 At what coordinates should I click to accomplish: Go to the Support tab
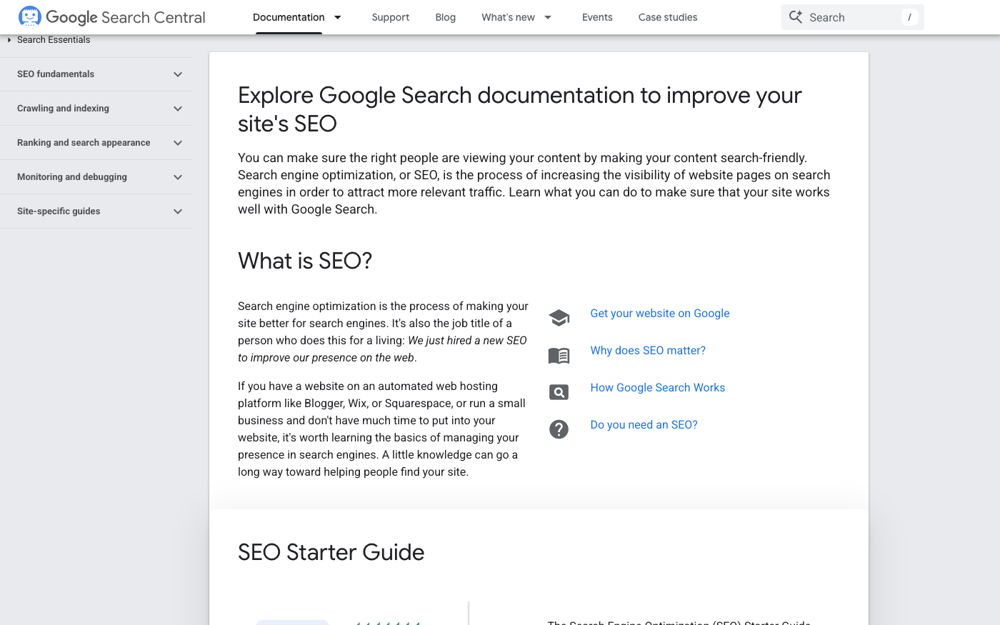390,17
